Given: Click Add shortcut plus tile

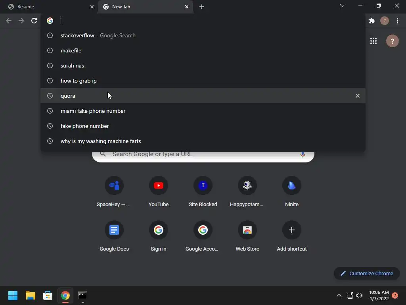Looking at the screenshot, I should click(292, 237).
